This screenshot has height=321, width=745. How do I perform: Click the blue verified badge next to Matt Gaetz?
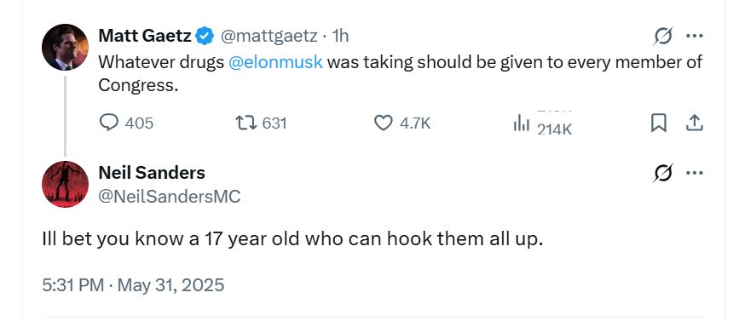pos(205,36)
